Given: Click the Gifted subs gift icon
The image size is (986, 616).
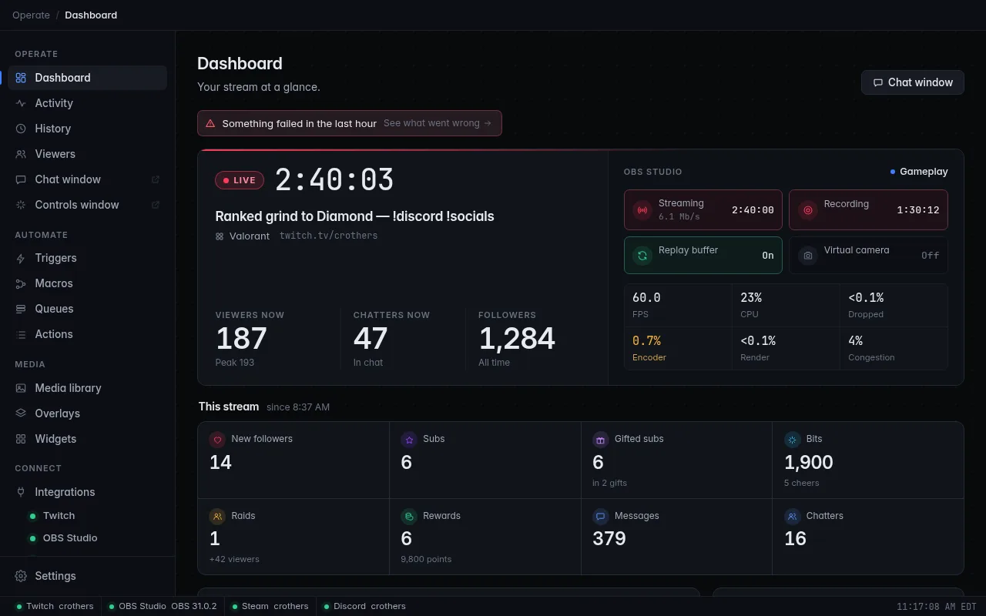Looking at the screenshot, I should 601,440.
